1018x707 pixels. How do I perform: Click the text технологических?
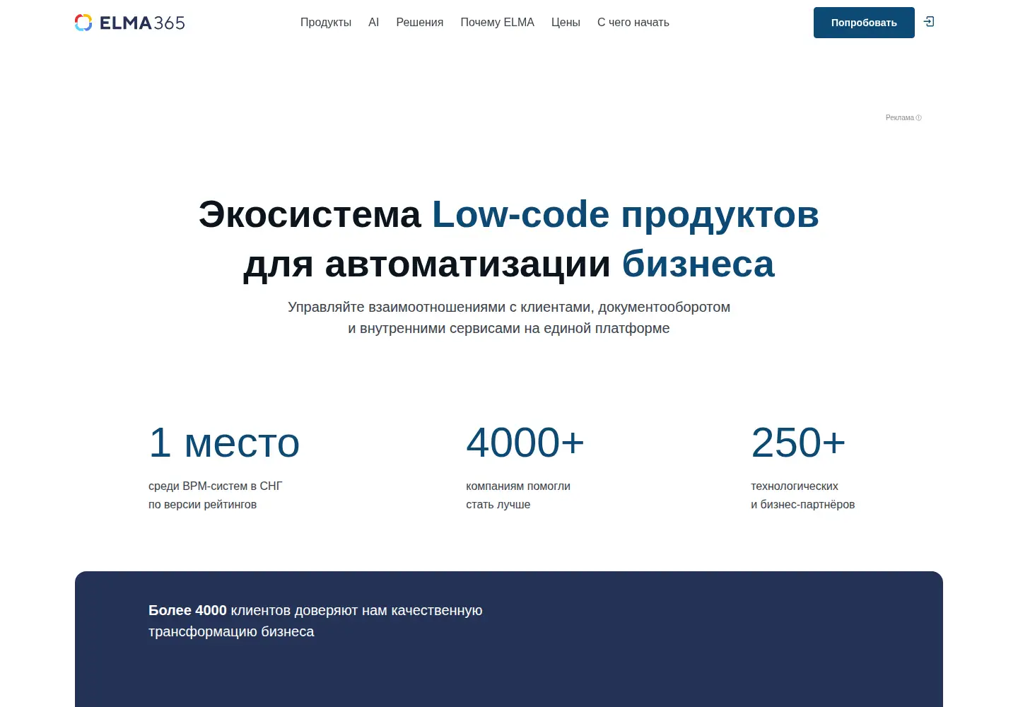795,486
